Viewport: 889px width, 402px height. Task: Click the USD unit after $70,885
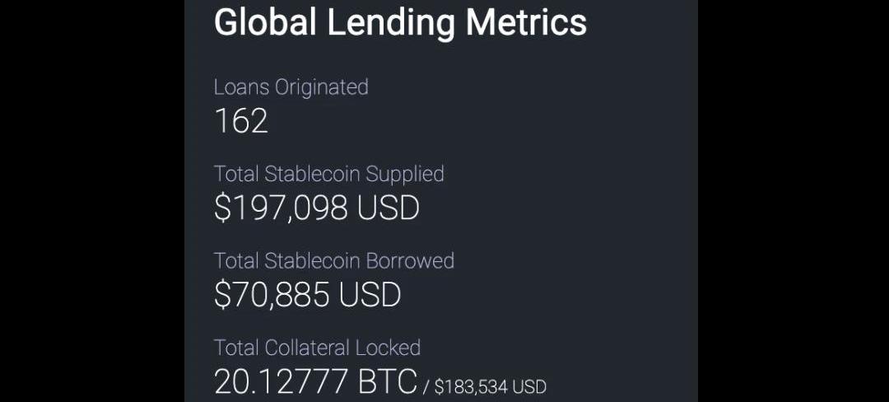click(370, 295)
